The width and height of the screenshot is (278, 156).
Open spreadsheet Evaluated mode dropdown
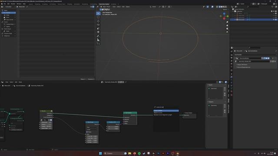pyautogui.click(x=8, y=7)
